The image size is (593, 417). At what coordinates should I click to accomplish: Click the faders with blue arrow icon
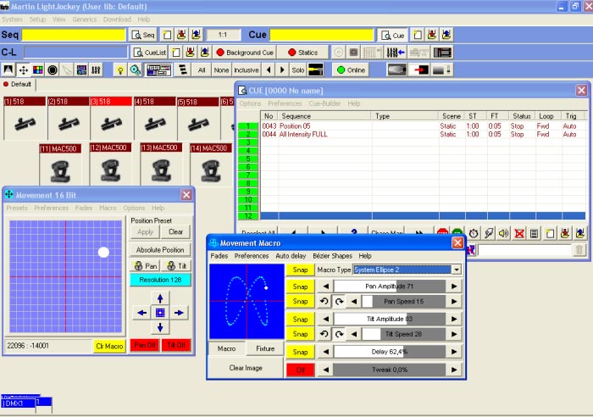396,53
